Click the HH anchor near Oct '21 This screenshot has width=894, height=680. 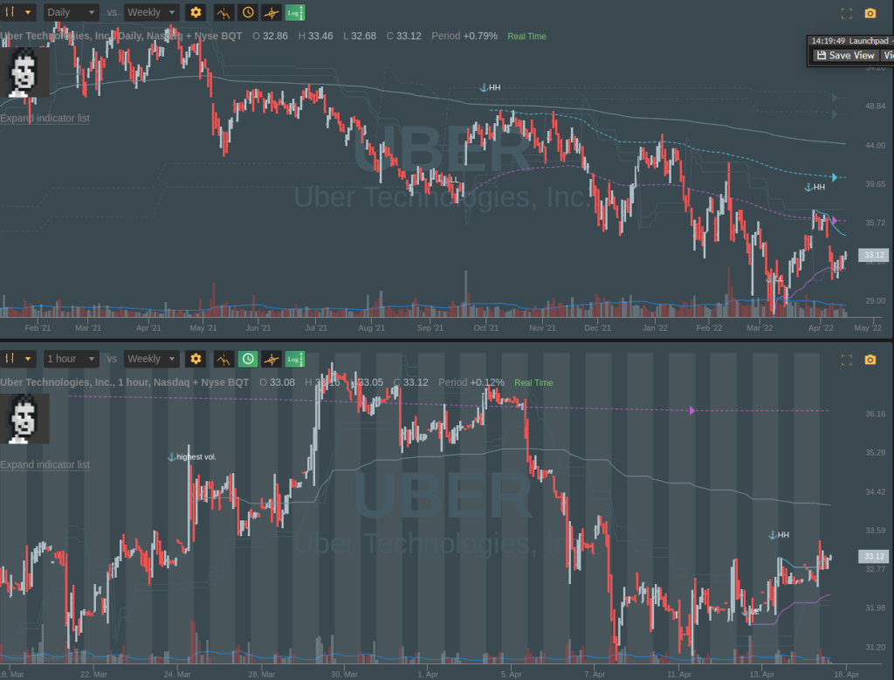pos(490,87)
